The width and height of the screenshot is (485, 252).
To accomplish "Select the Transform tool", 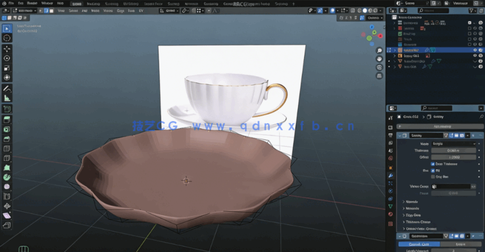I will click(7, 78).
